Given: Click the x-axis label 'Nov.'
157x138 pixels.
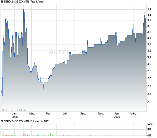Looking at the screenshot, I should [101, 113].
